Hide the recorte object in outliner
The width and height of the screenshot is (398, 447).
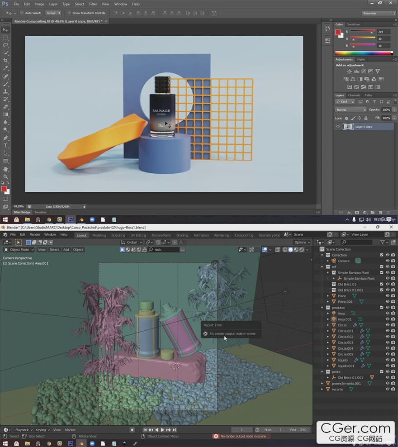(388, 389)
